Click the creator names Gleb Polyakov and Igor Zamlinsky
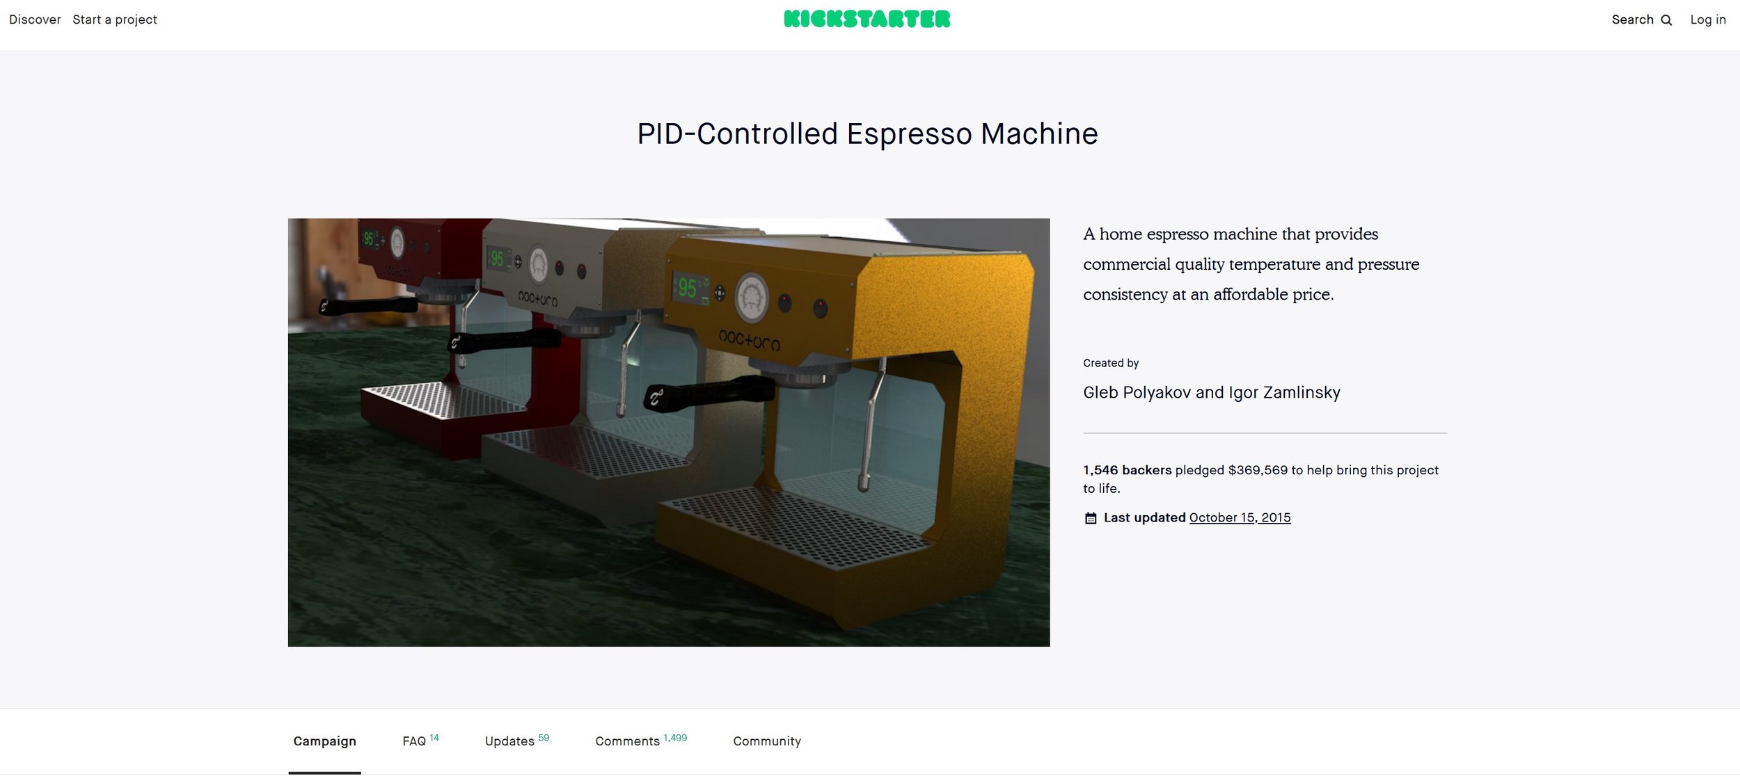 [x=1211, y=392]
